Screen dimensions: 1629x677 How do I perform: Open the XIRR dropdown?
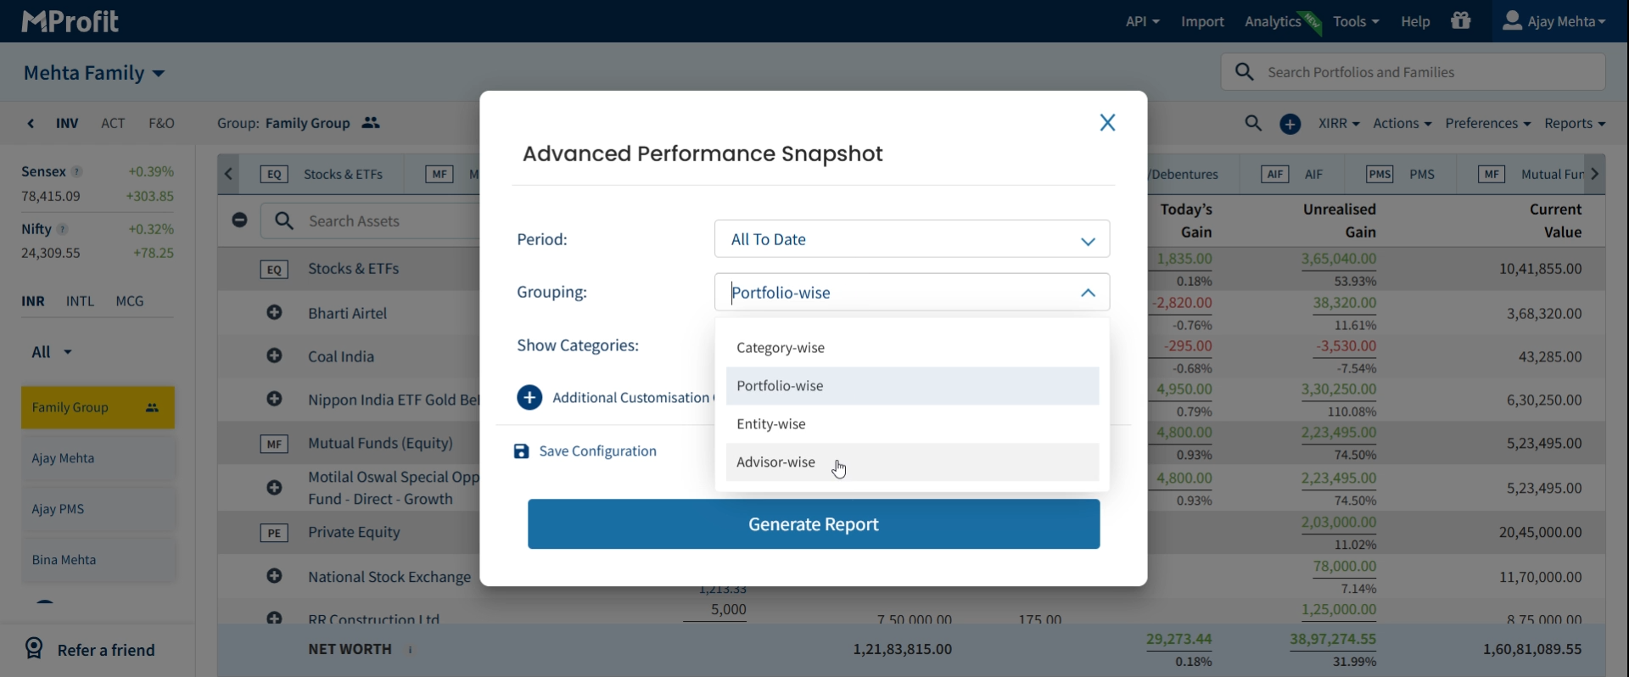[x=1339, y=124]
